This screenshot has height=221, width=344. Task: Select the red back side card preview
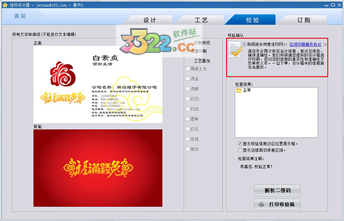click(x=98, y=168)
